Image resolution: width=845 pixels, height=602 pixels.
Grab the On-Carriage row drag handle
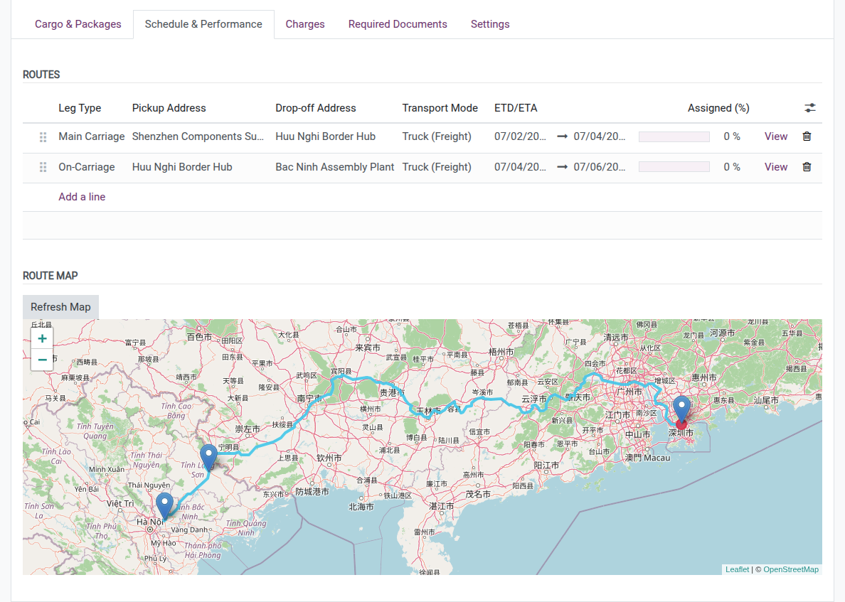point(43,167)
